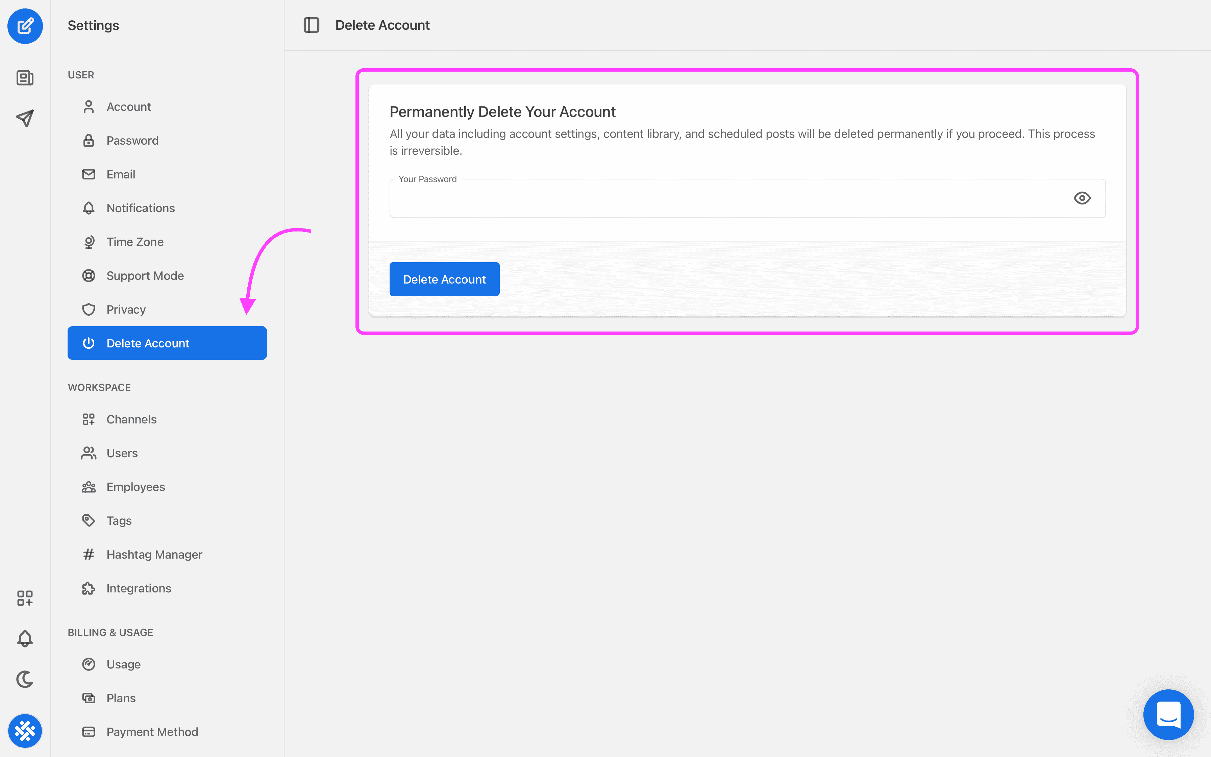This screenshot has height=757, width=1211.
Task: Focus the Your Password field
Action: click(748, 198)
